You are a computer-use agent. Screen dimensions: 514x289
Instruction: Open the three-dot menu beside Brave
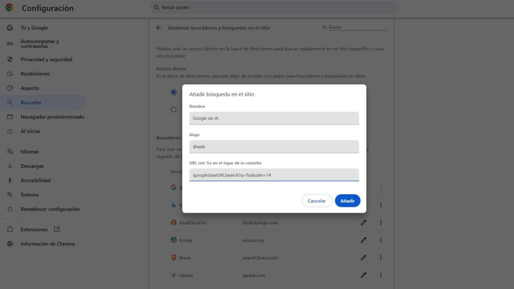[380, 257]
